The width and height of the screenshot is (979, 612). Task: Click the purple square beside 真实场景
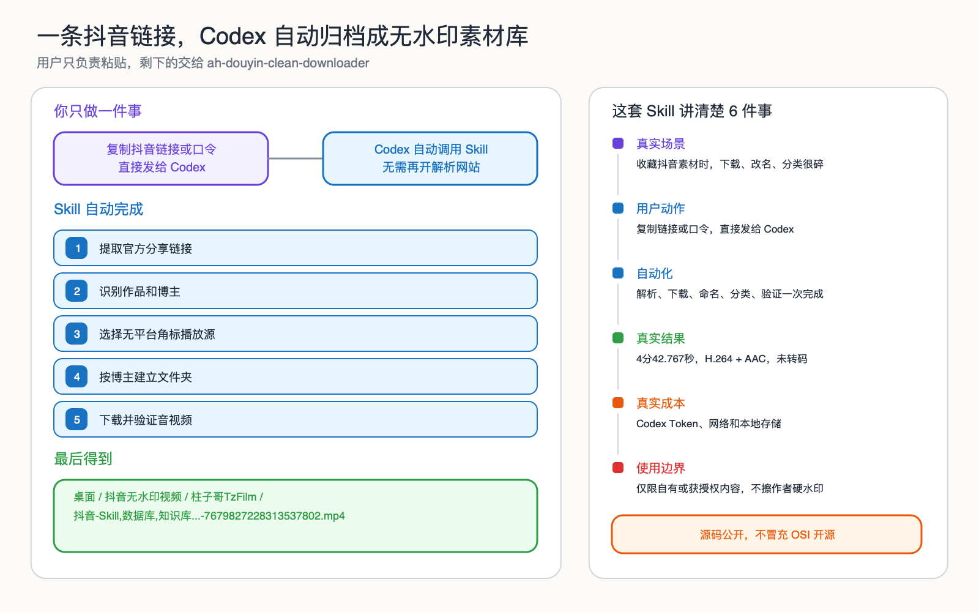[618, 143]
